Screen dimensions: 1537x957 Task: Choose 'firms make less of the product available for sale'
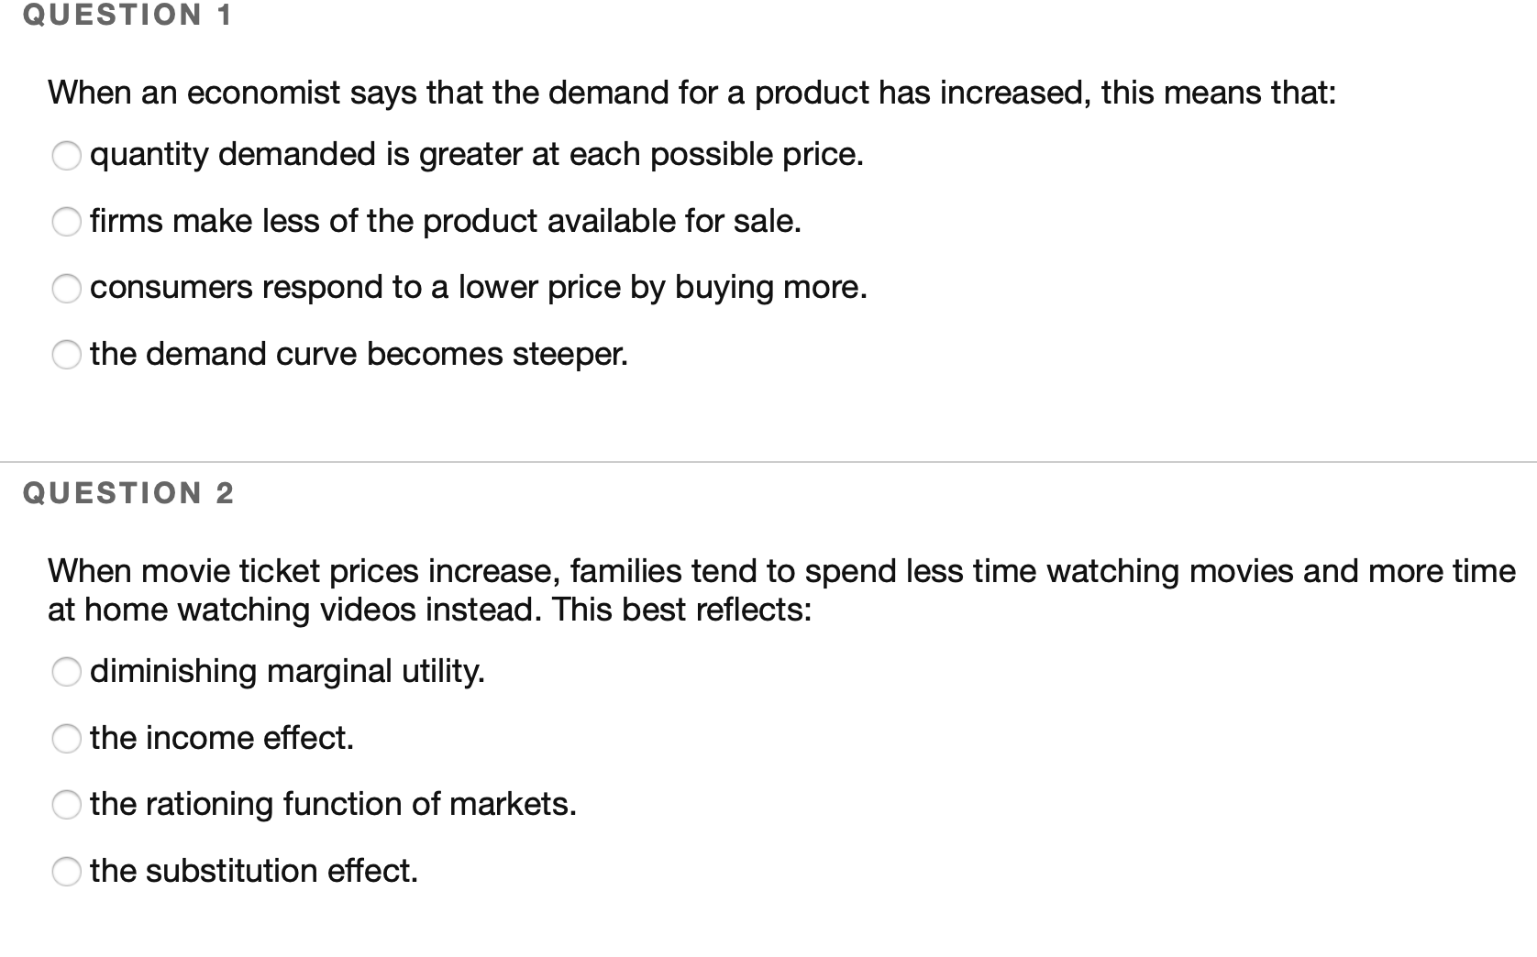67,222
